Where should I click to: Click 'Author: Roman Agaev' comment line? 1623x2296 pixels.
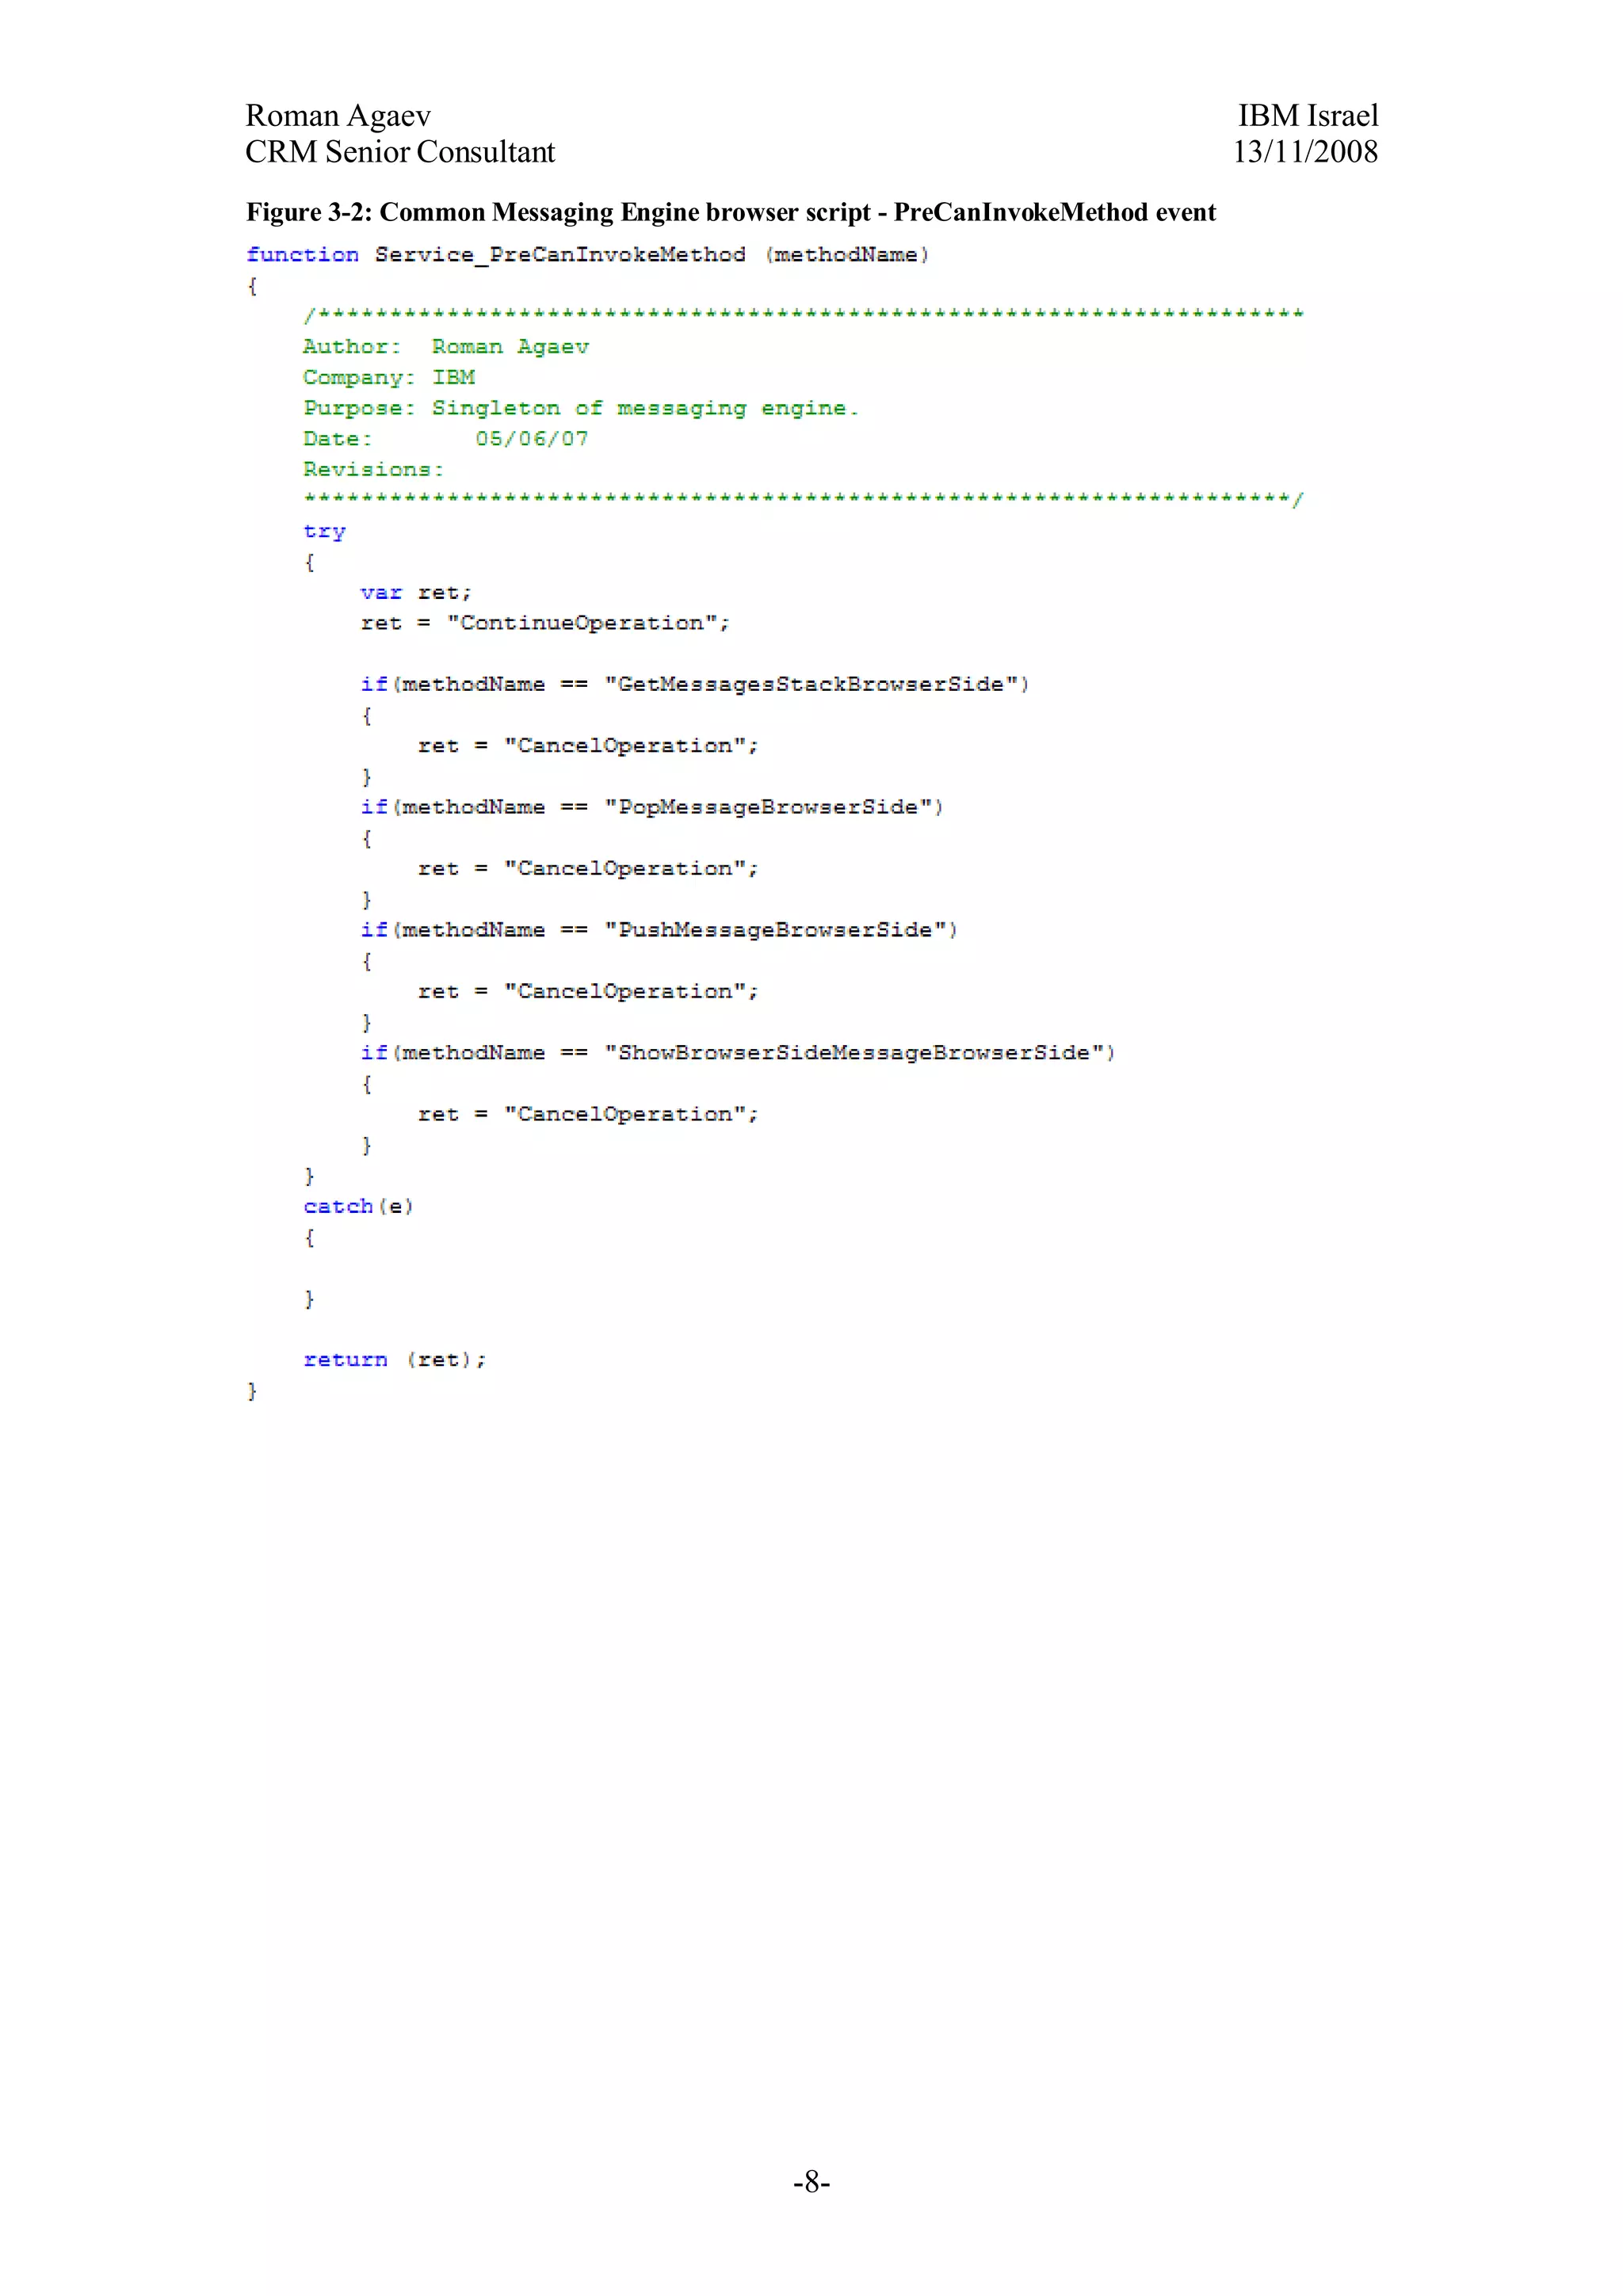click(446, 347)
